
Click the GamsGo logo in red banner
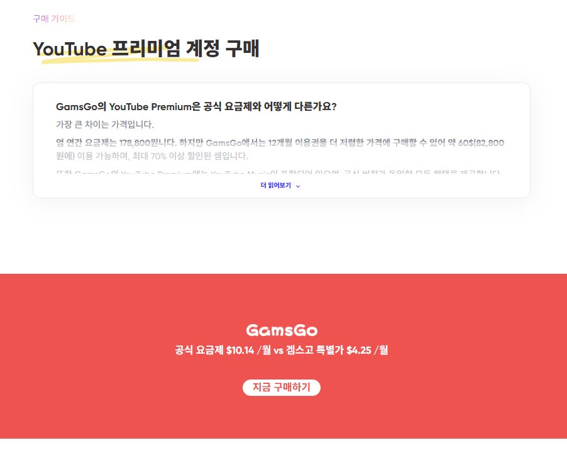[x=282, y=330]
